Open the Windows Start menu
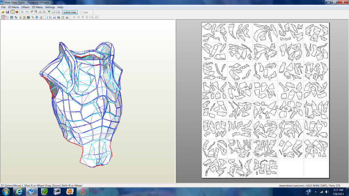 click(x=6, y=192)
